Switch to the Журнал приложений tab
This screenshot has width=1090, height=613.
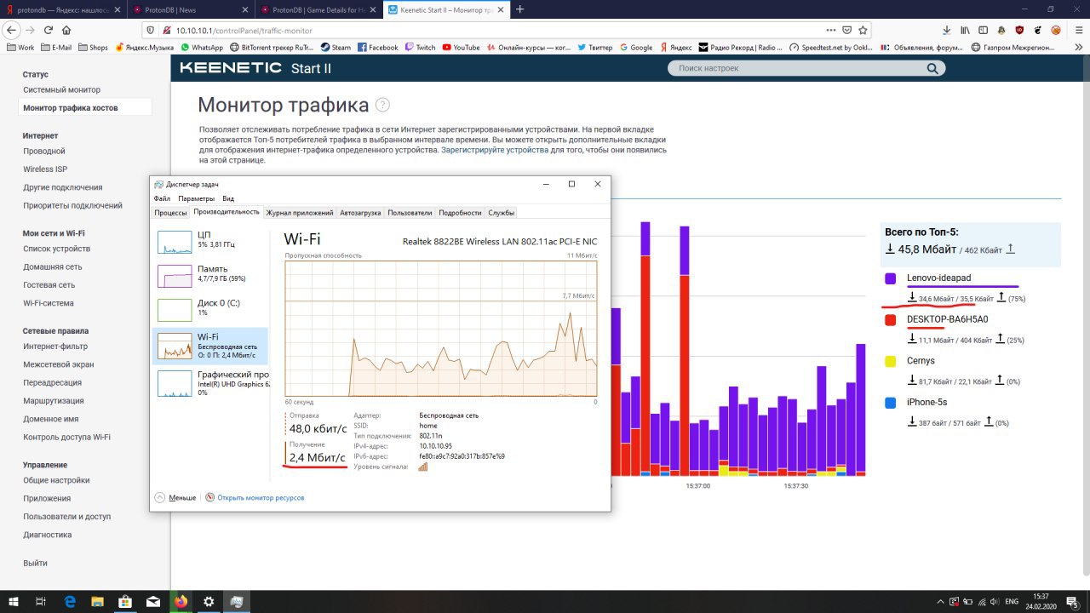(300, 213)
